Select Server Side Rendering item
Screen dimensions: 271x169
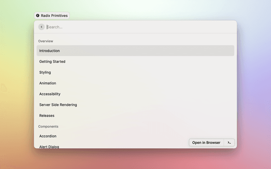[x=58, y=105]
